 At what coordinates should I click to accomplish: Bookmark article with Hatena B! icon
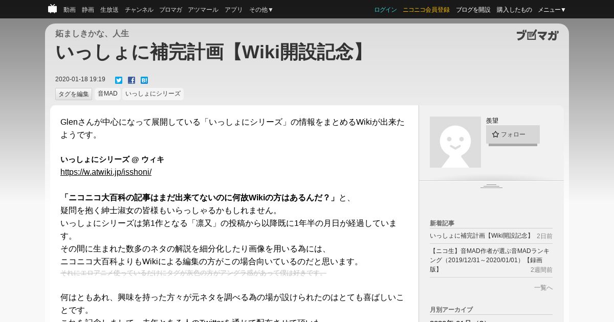click(x=144, y=80)
